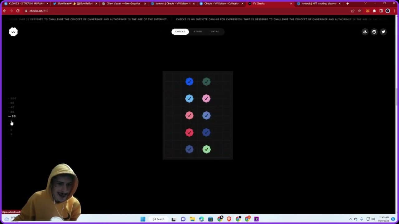Click the dark green check in top row
This screenshot has height=224, width=399.
(206, 82)
